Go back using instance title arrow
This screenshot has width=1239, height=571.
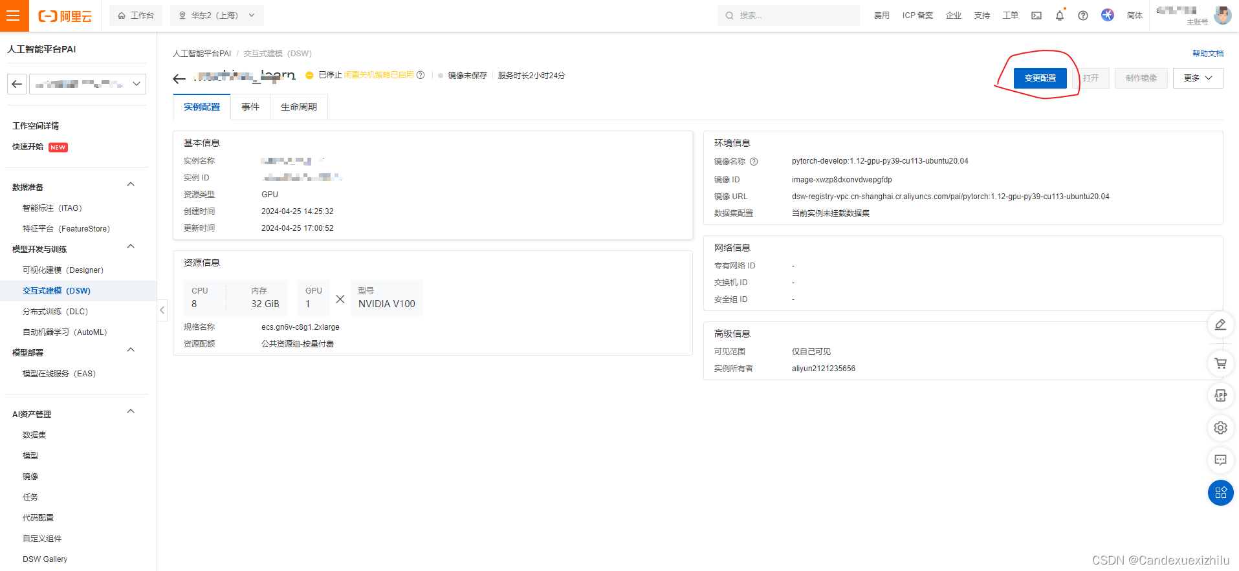click(179, 79)
